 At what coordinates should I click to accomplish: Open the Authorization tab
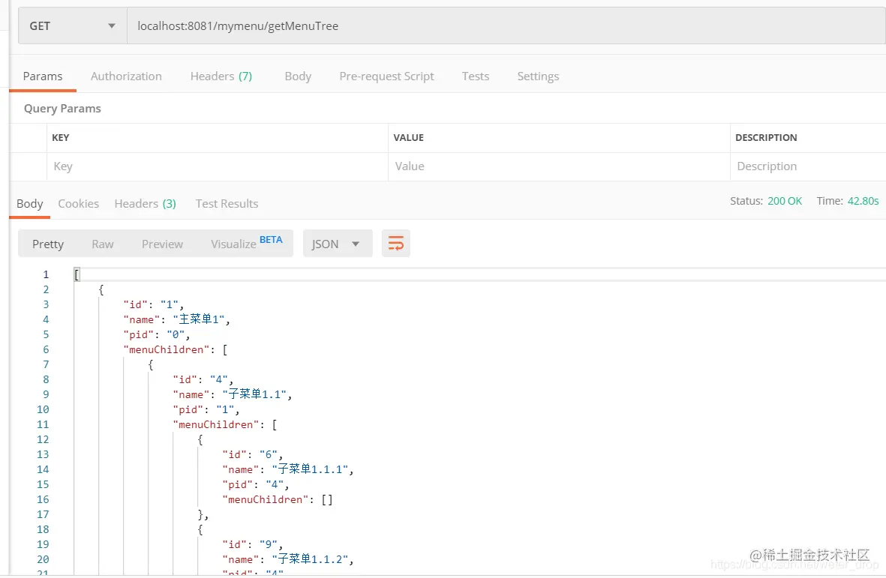126,76
